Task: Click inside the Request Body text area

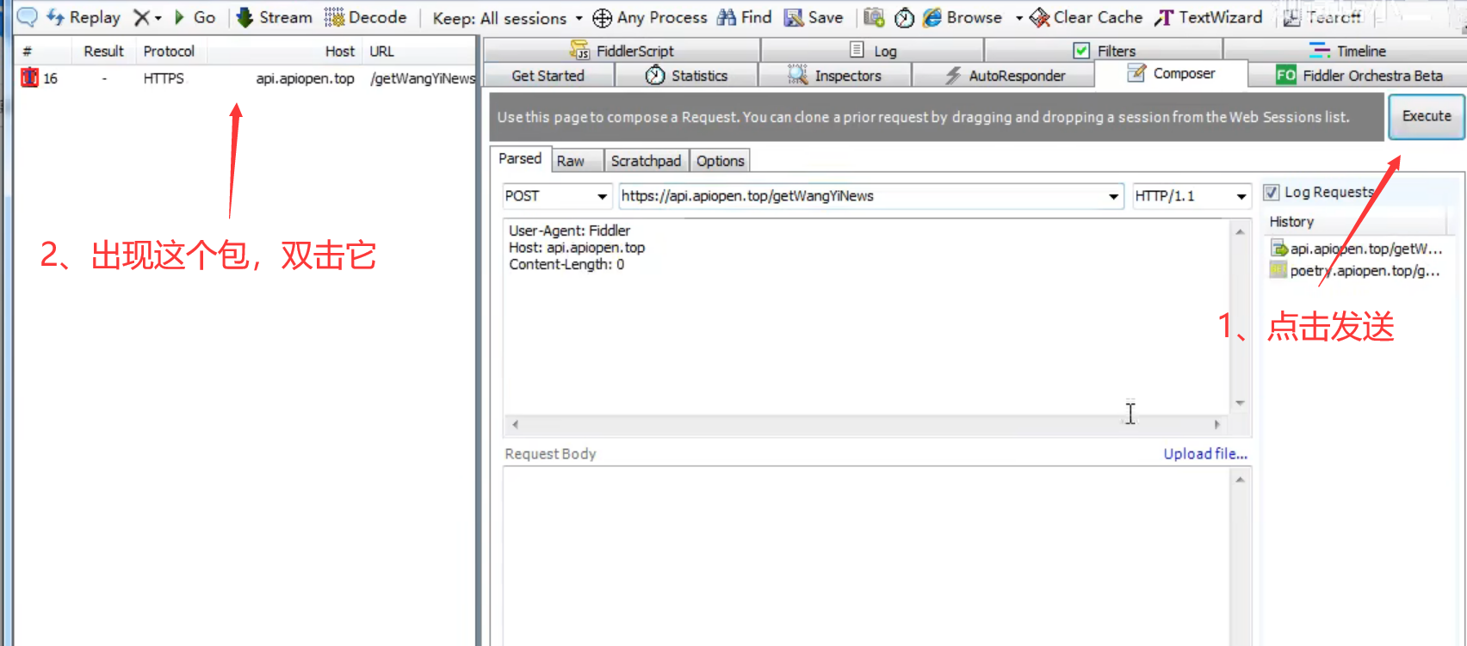Action: (868, 556)
